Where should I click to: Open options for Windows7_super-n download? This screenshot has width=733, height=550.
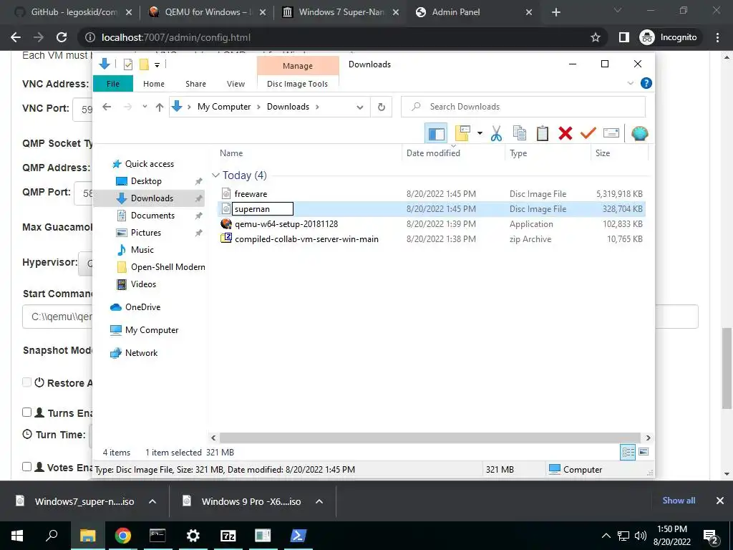click(x=152, y=501)
